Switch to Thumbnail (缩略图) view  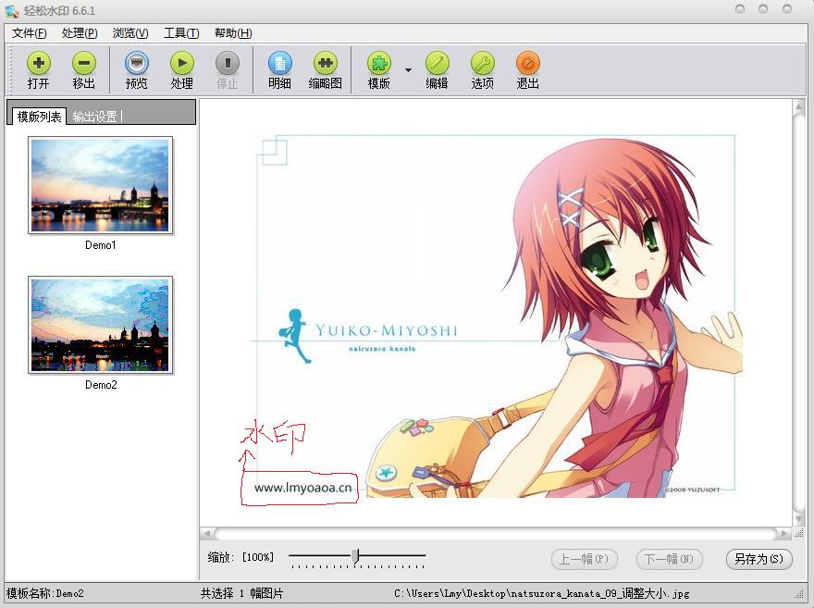[x=325, y=63]
